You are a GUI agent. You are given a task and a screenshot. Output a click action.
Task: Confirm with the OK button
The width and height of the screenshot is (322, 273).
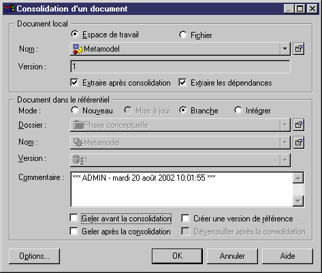coord(177,256)
